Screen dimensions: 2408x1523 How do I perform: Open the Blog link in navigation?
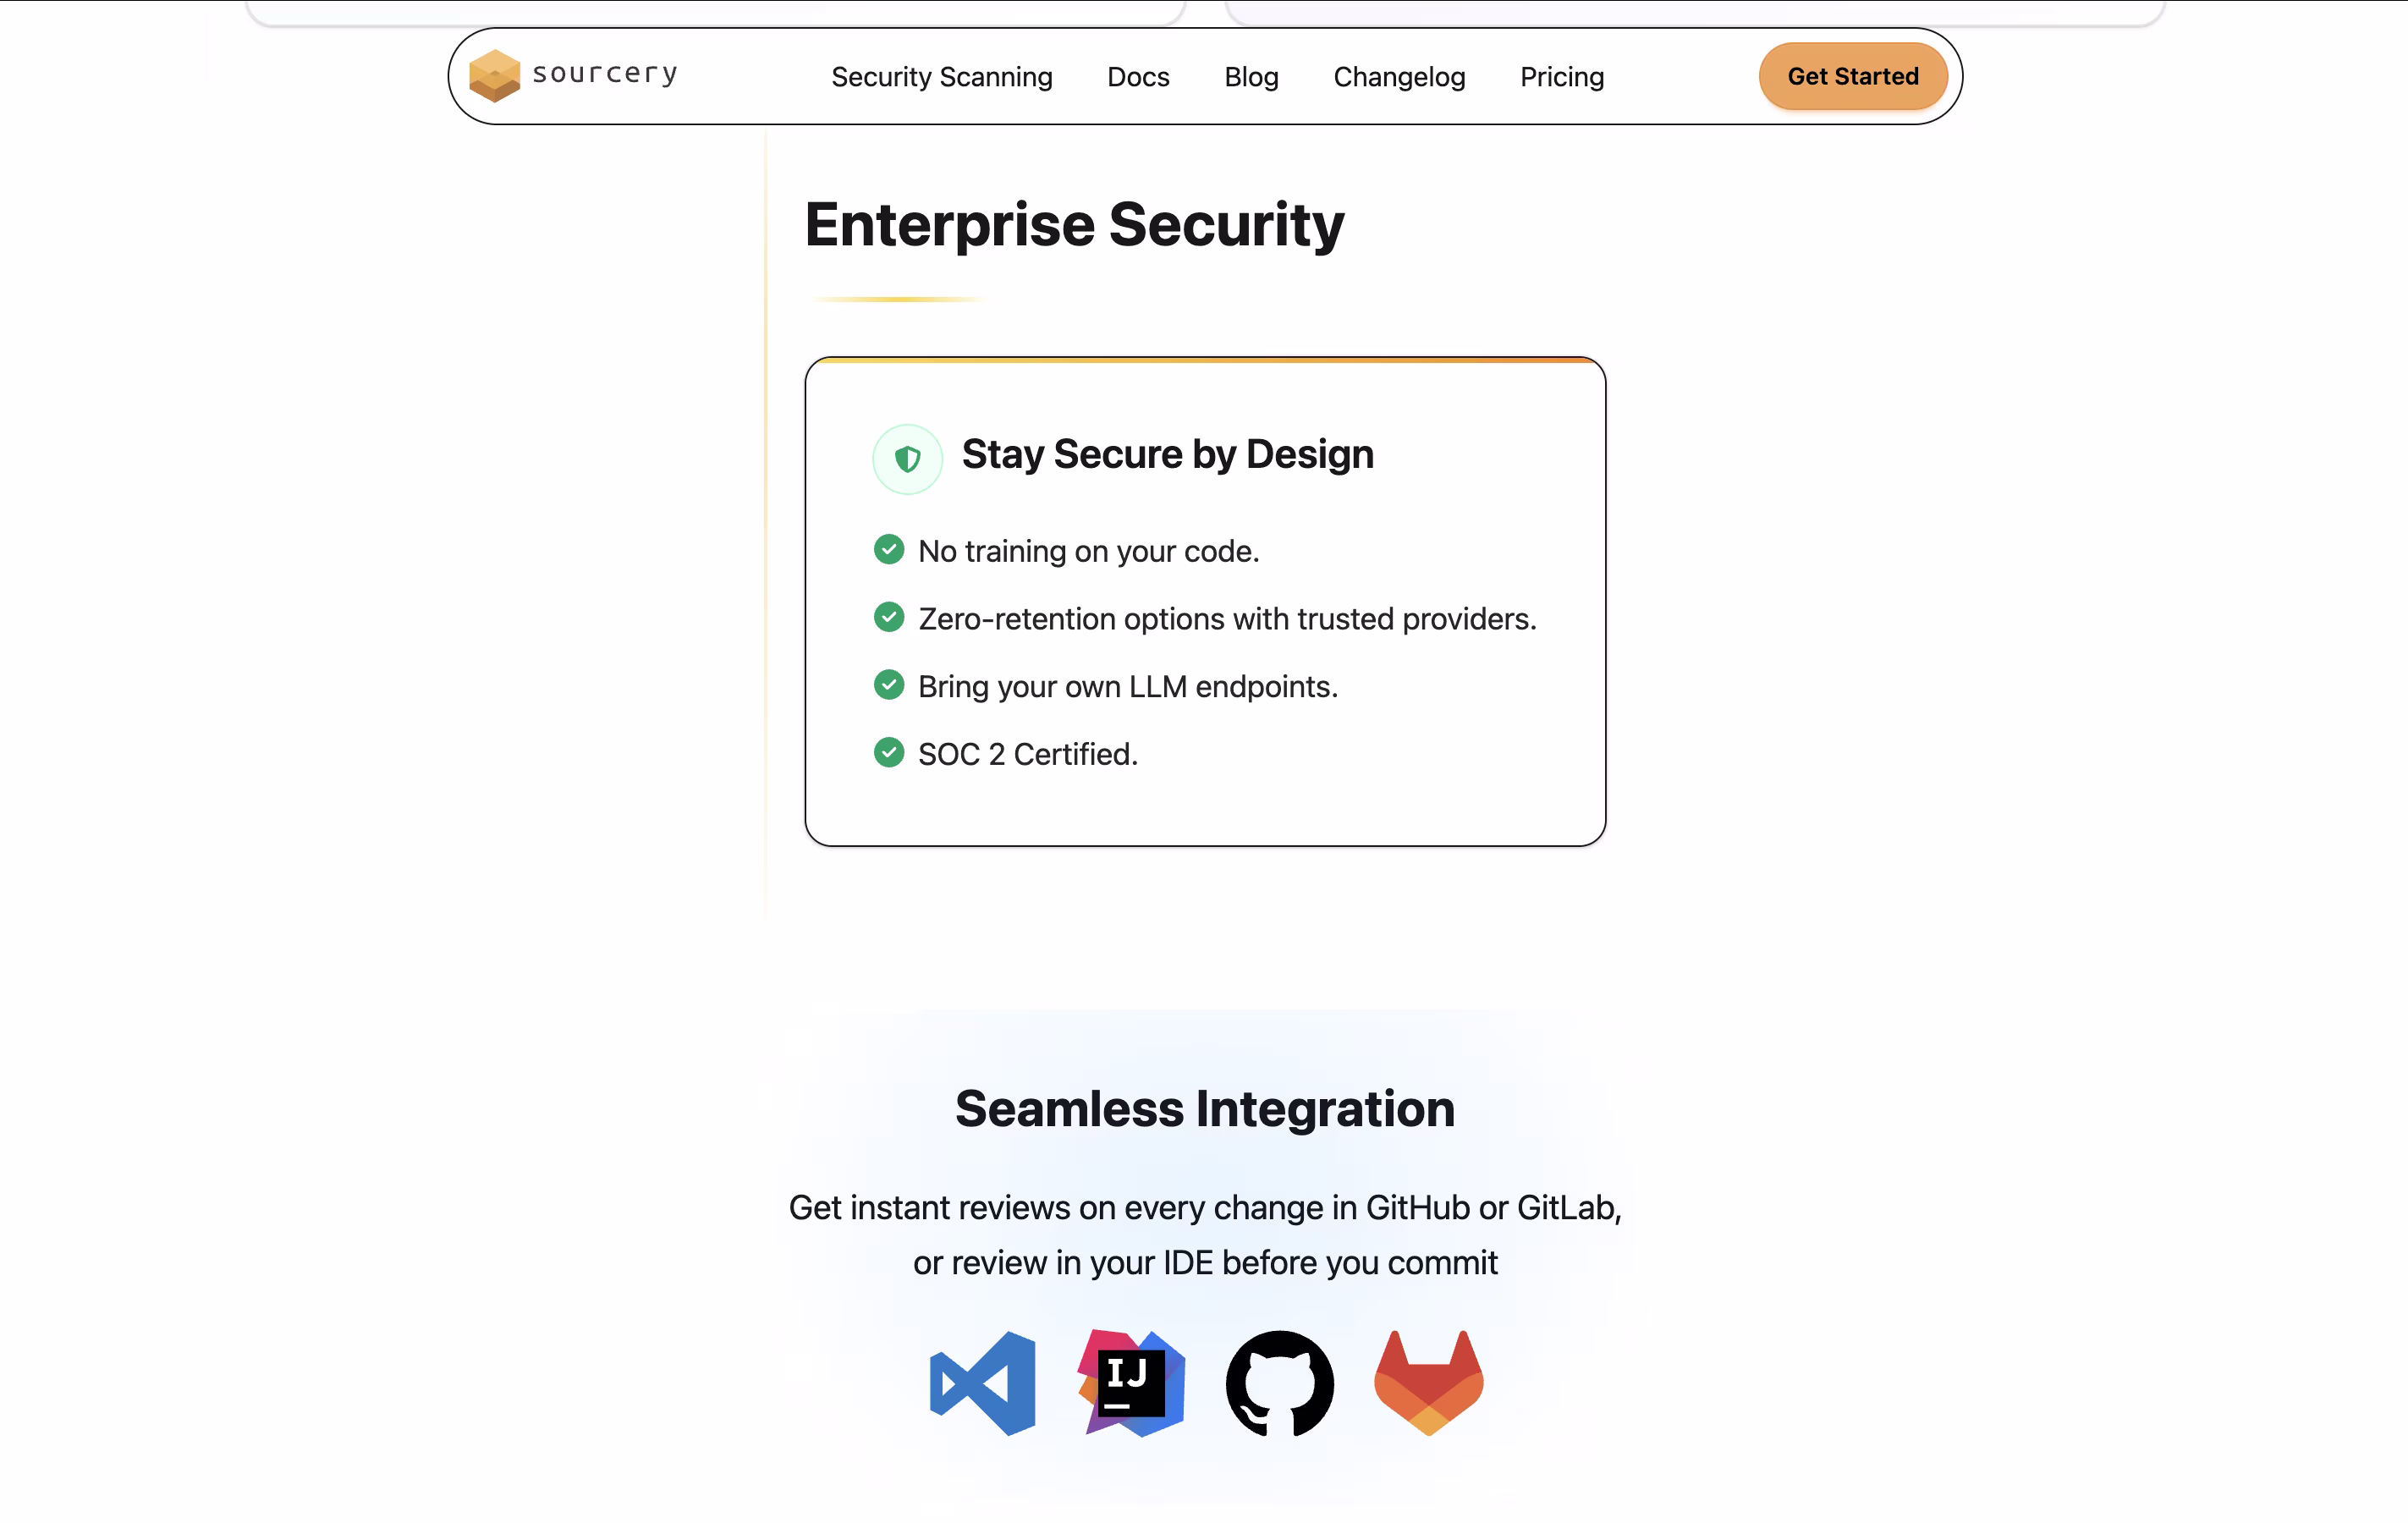point(1251,77)
